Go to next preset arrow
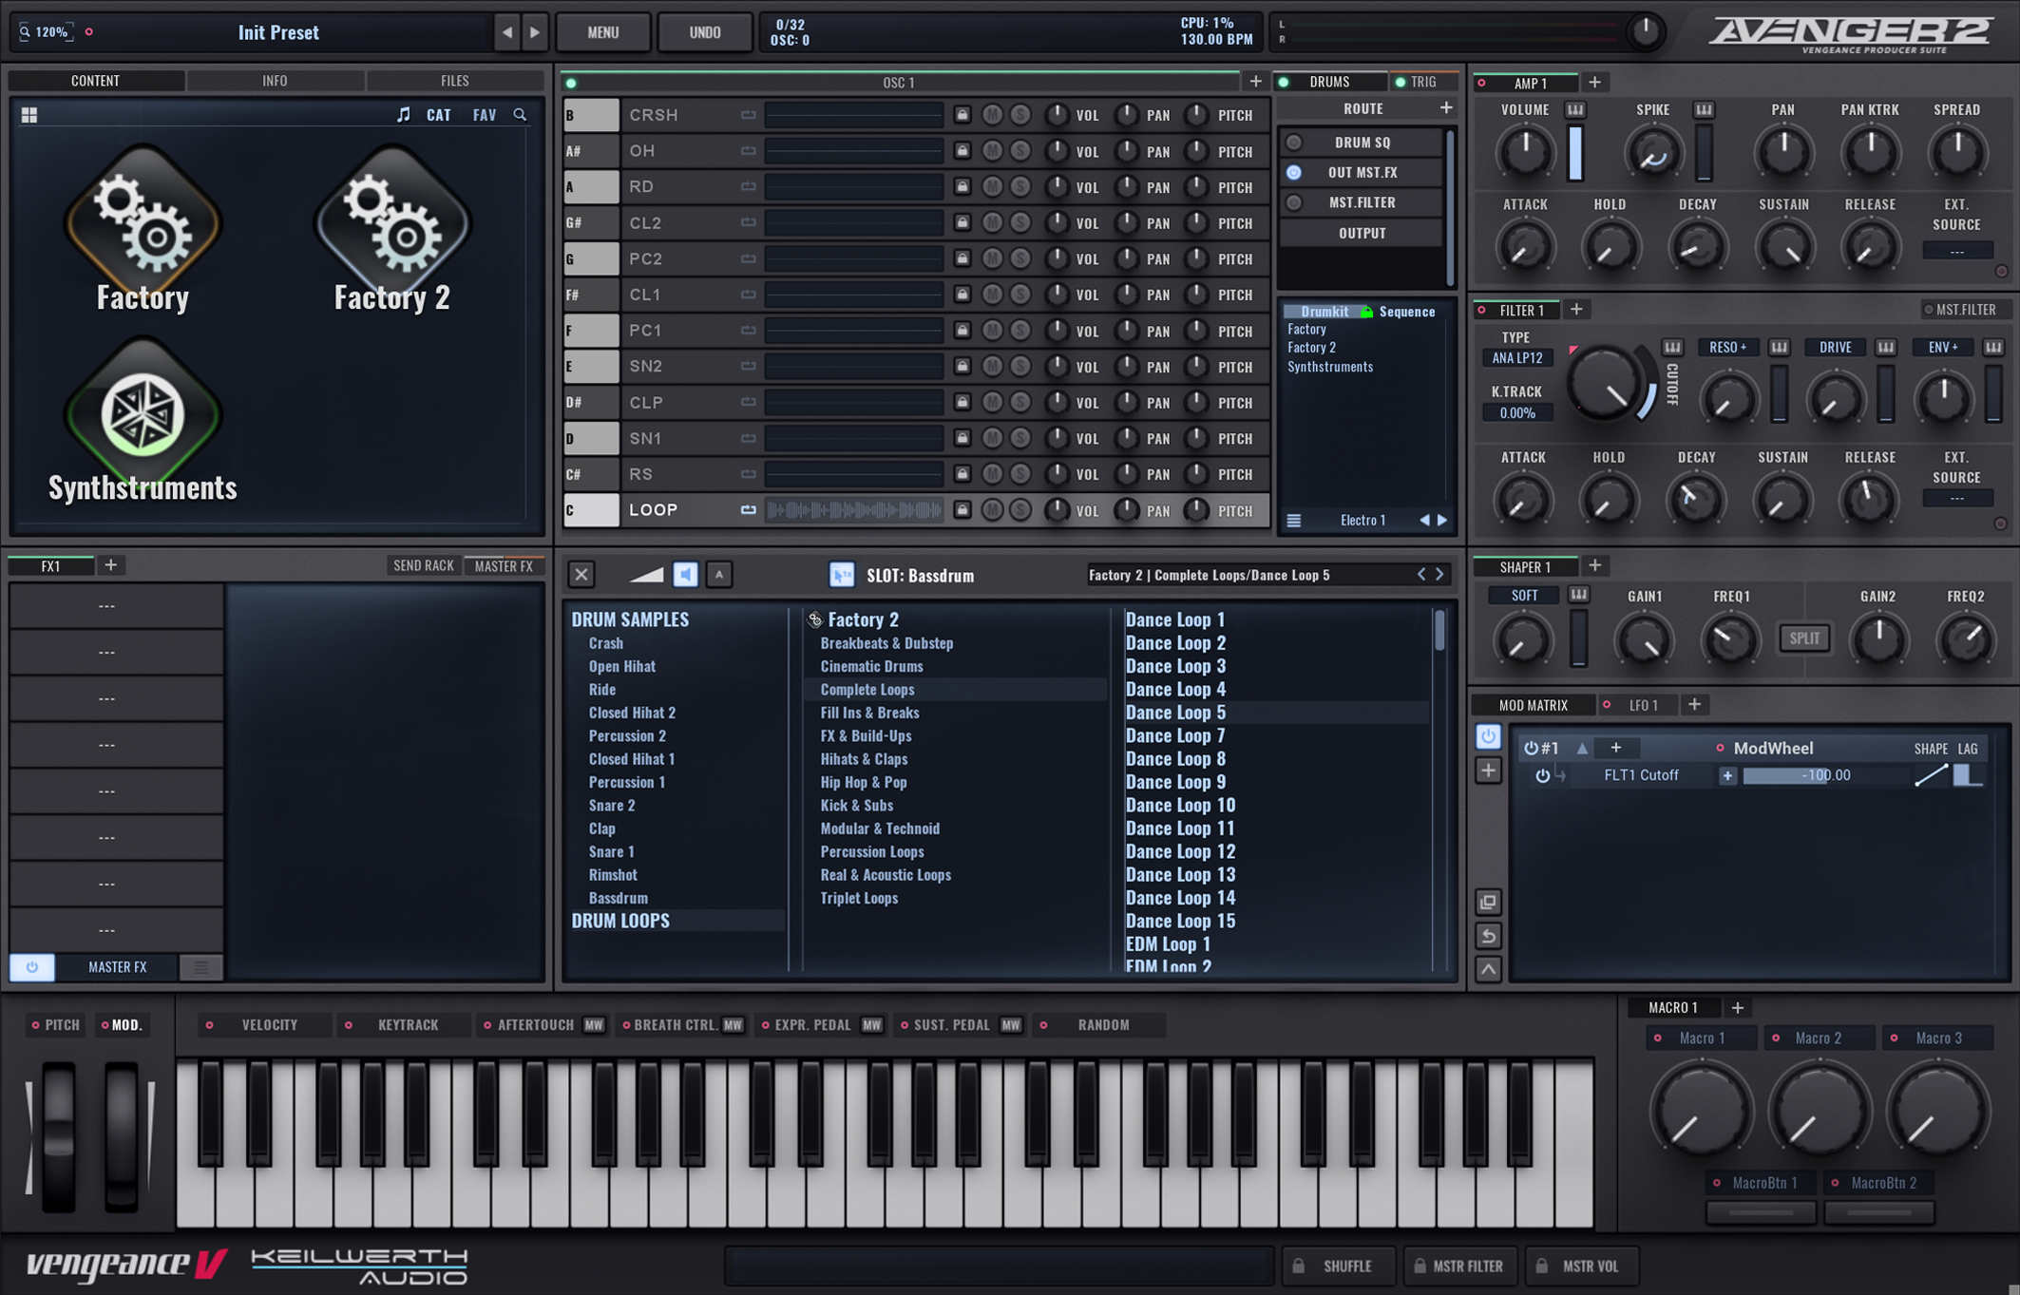 pyautogui.click(x=535, y=32)
